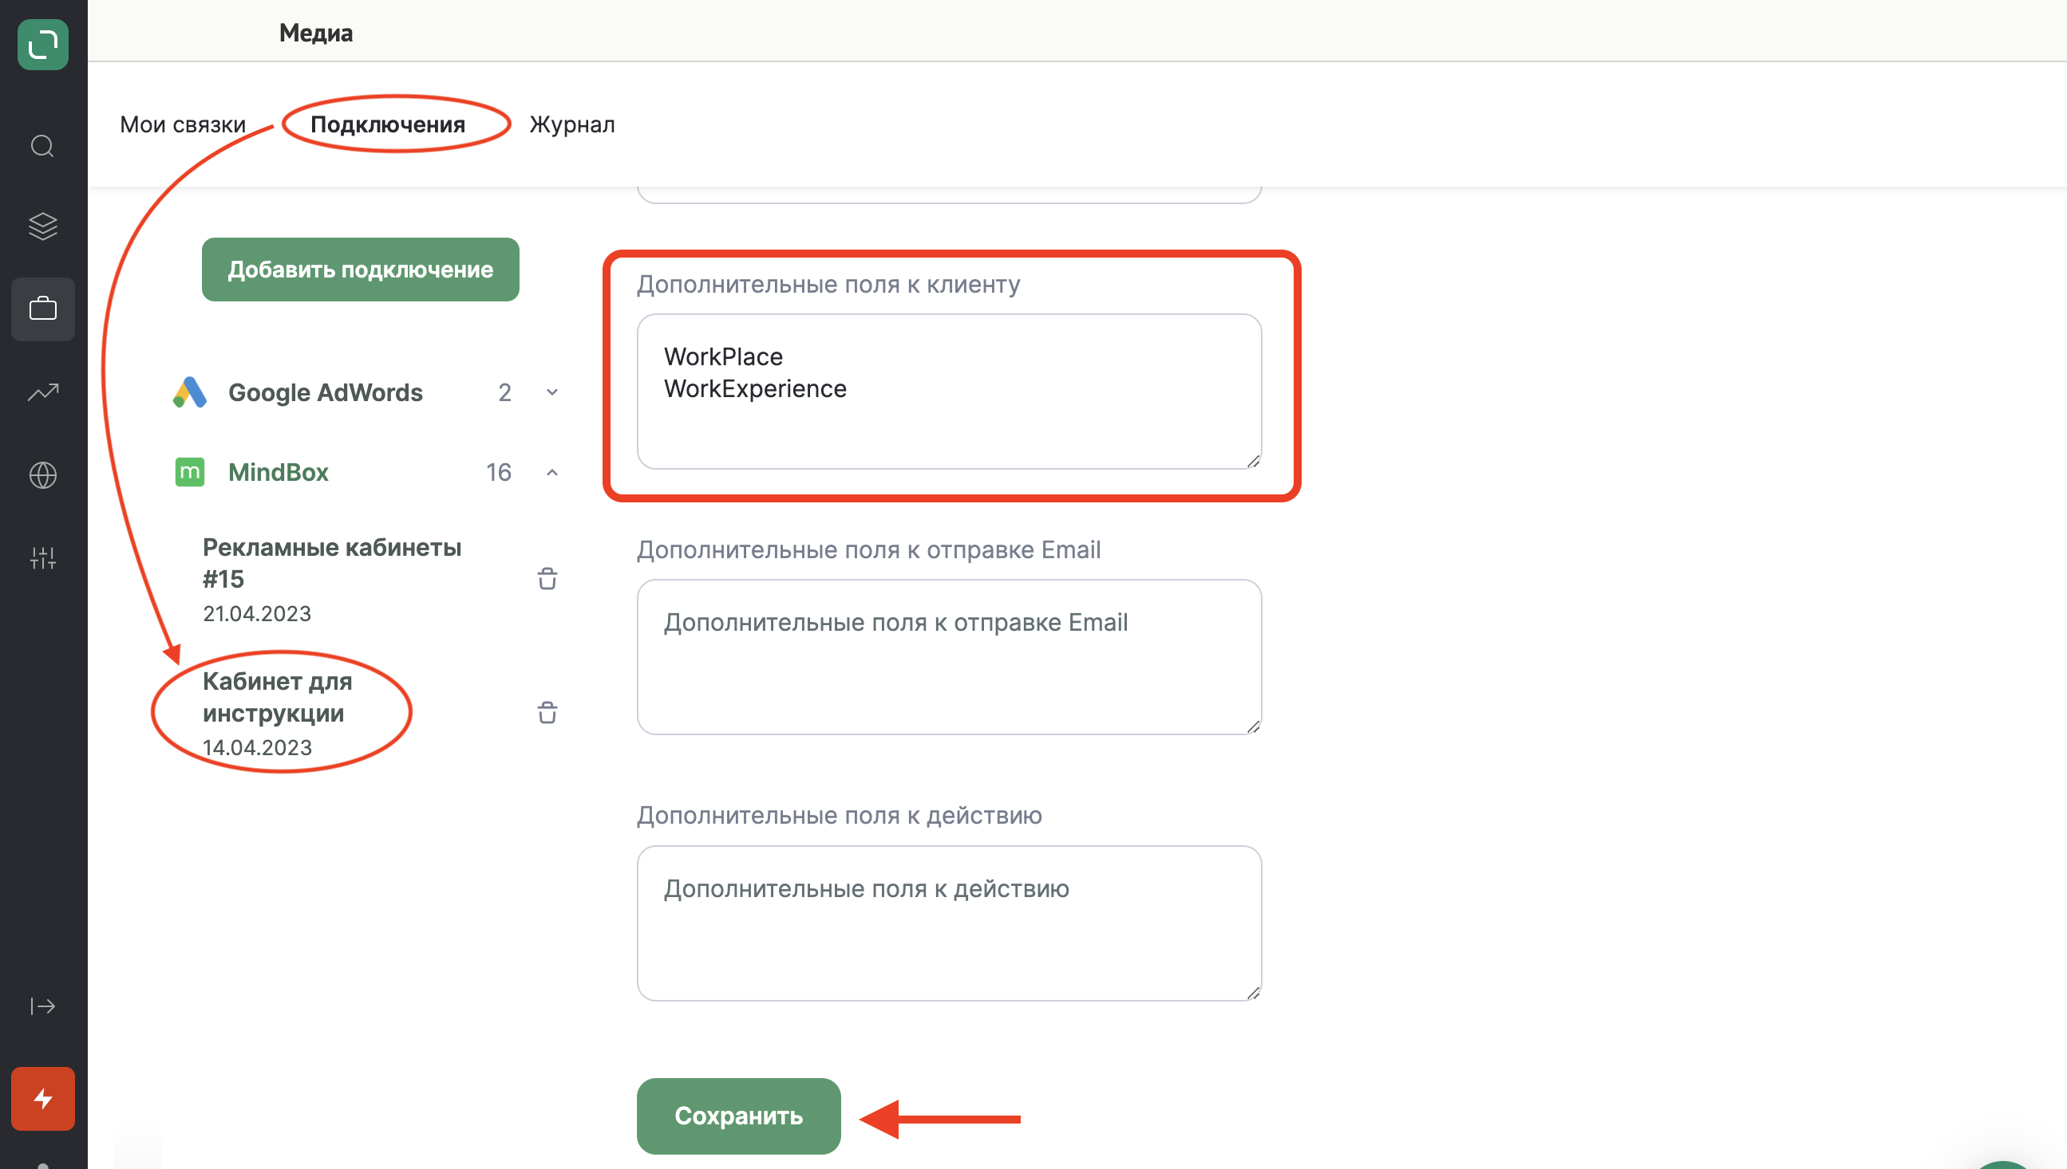Click the Google AdWords logo icon
This screenshot has height=1169, width=2067.
point(190,392)
